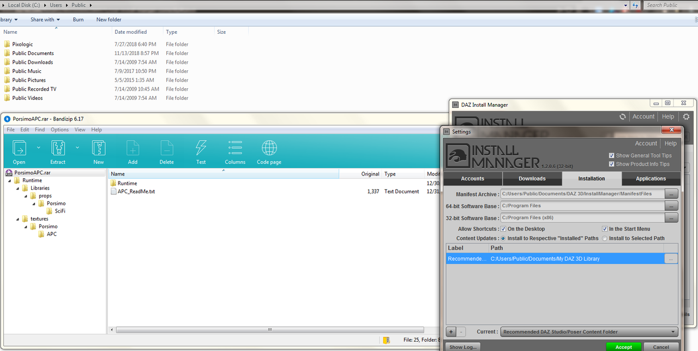Click the minus button to remove content path
Image resolution: width=698 pixels, height=351 pixels.
click(x=461, y=331)
